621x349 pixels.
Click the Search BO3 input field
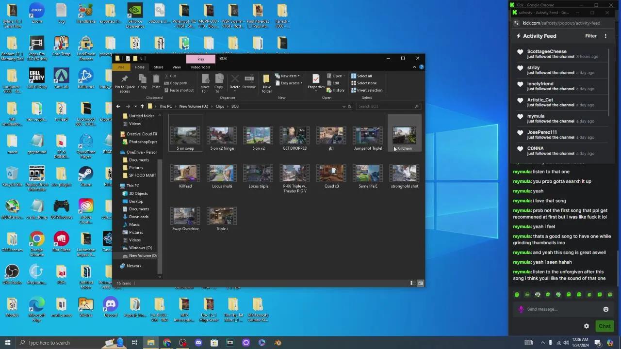[x=388, y=106]
